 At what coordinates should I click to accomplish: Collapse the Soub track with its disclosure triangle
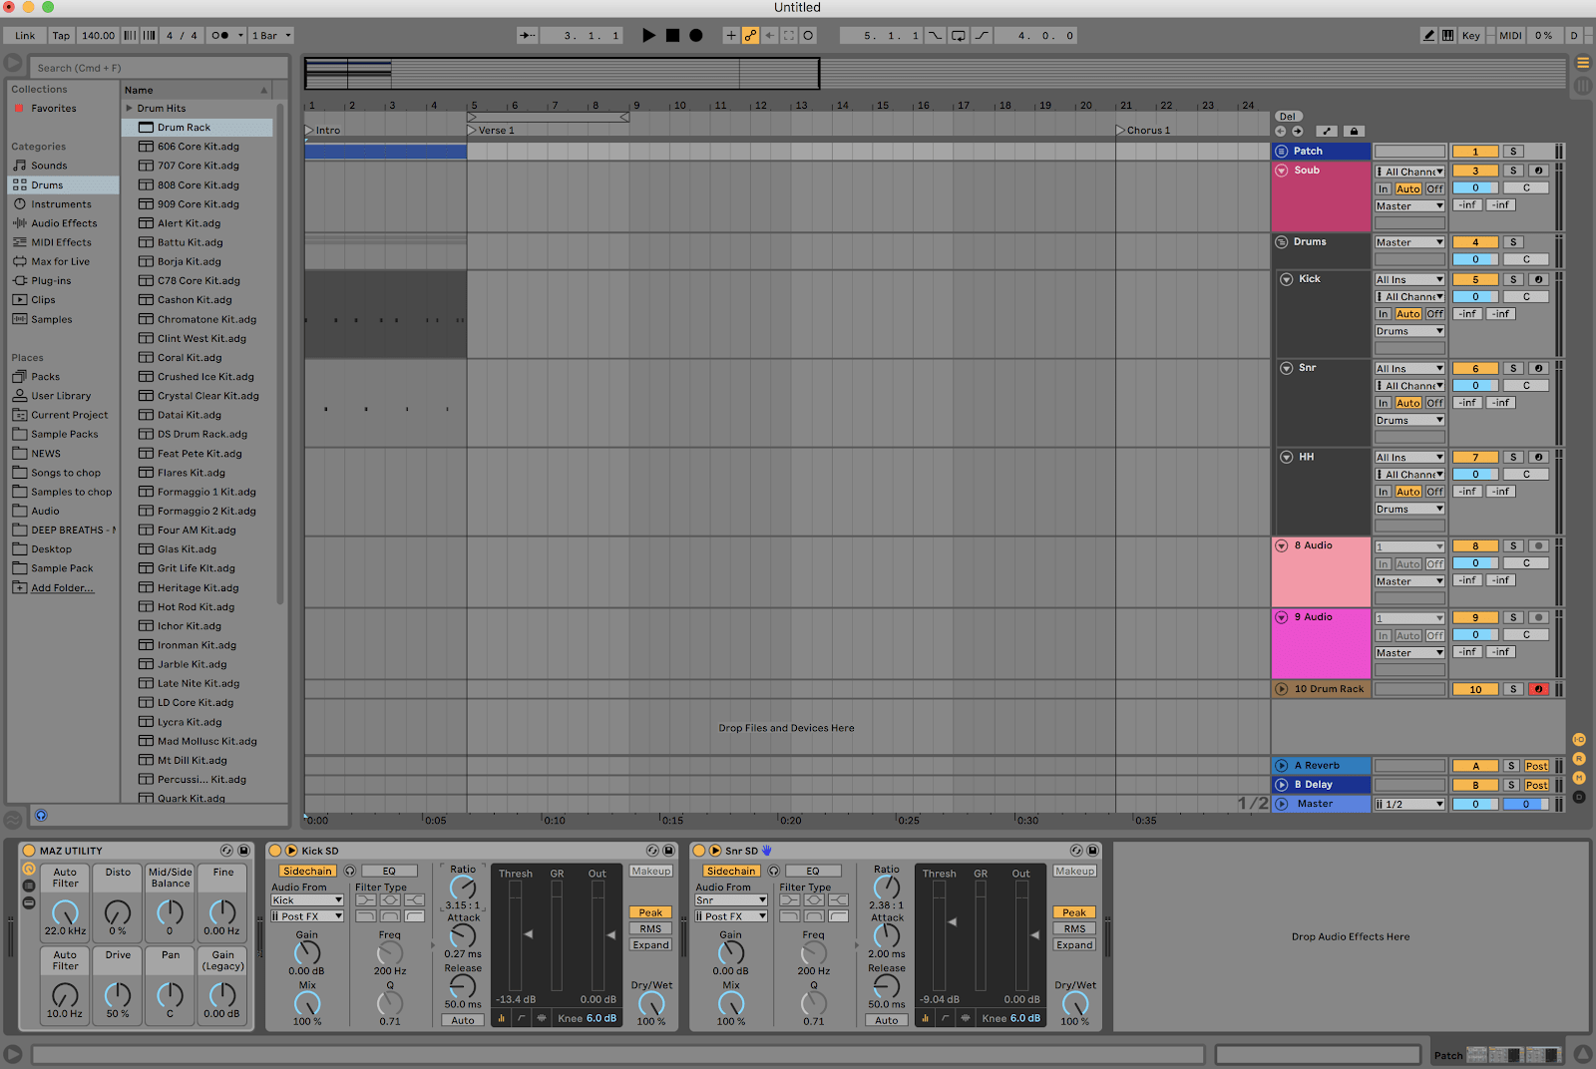[x=1281, y=170]
